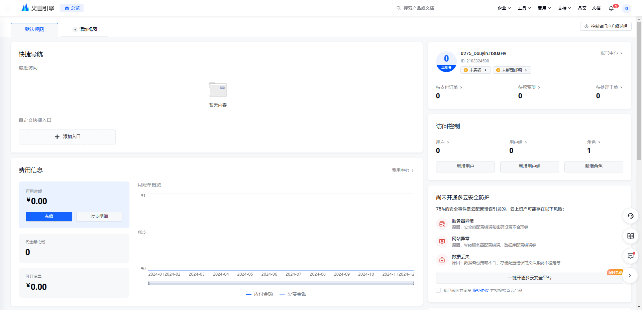The image size is (642, 310).
Task: Open the floating documentation book icon
Action: coord(630,236)
